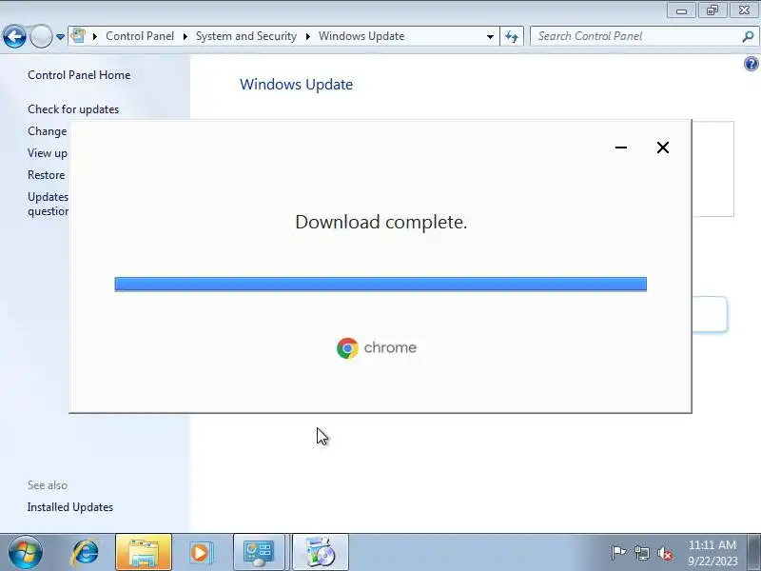Viewport: 761px width, 571px height.
Task: Click the Show desktop strip
Action: click(x=754, y=553)
